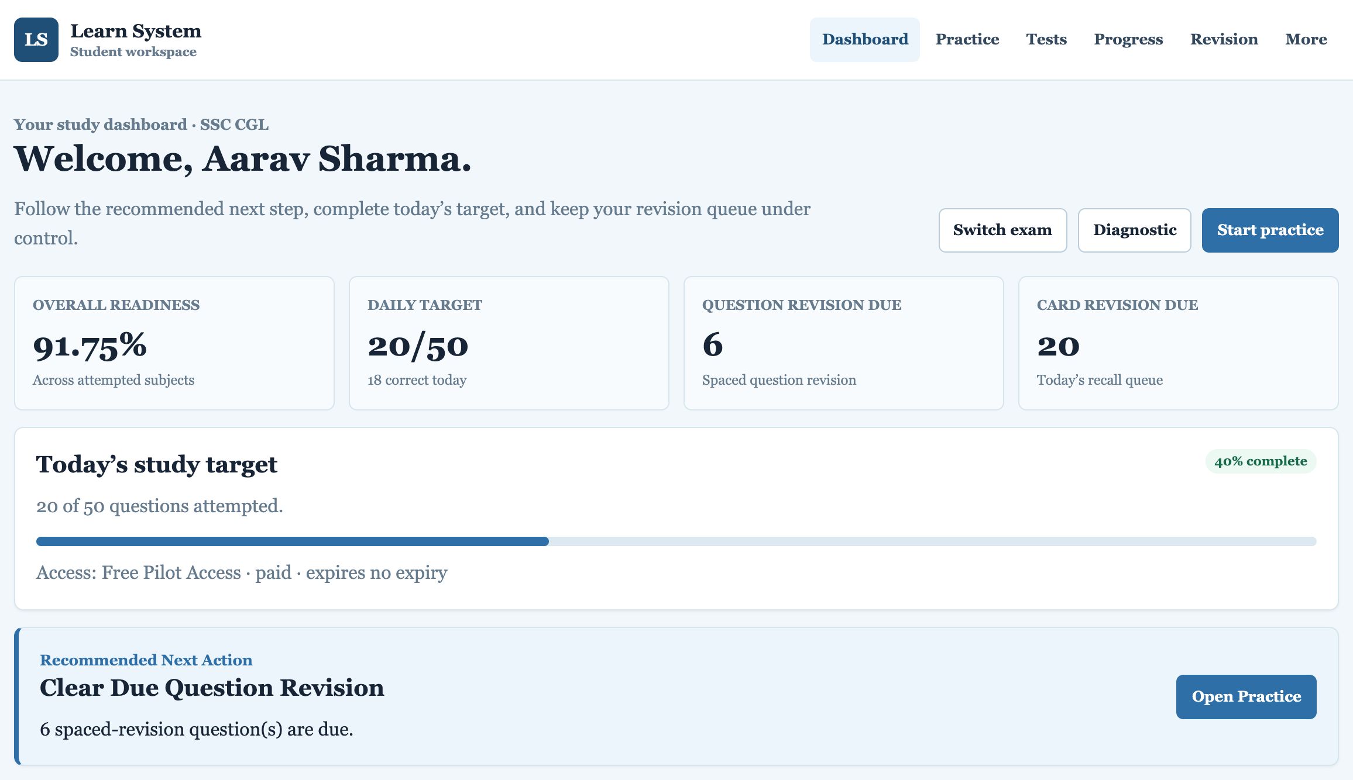Click the Diagnostic button
Screen dimensions: 1353x780
pyautogui.click(x=1135, y=230)
